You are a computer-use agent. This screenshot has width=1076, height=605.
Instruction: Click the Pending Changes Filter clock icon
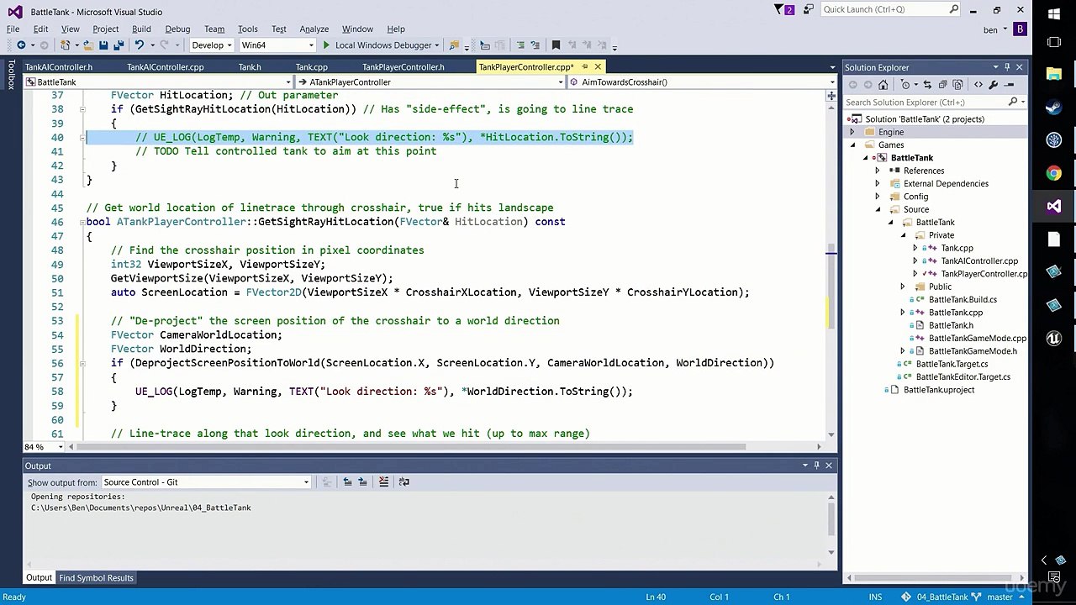click(x=905, y=85)
